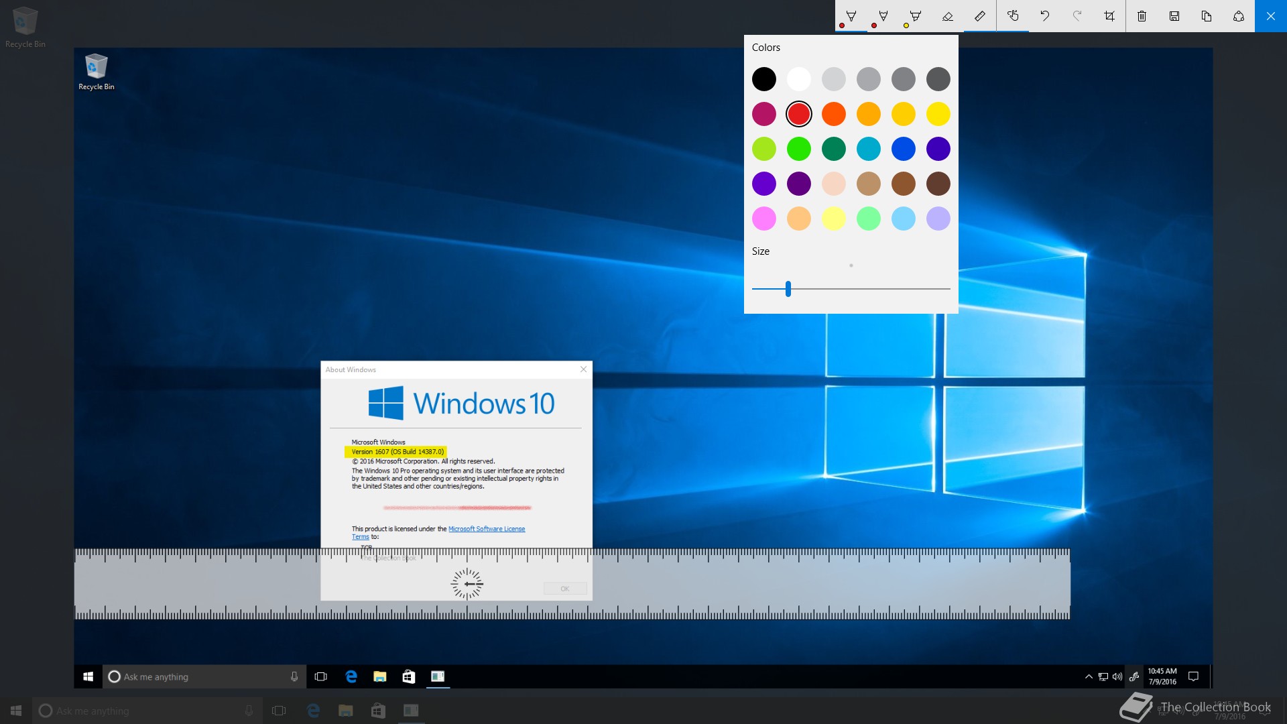Close Screen Sketch with the blue X button
Image resolution: width=1287 pixels, height=724 pixels.
coord(1271,16)
